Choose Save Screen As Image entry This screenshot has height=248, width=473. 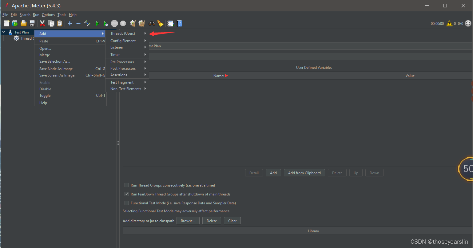(x=70, y=75)
